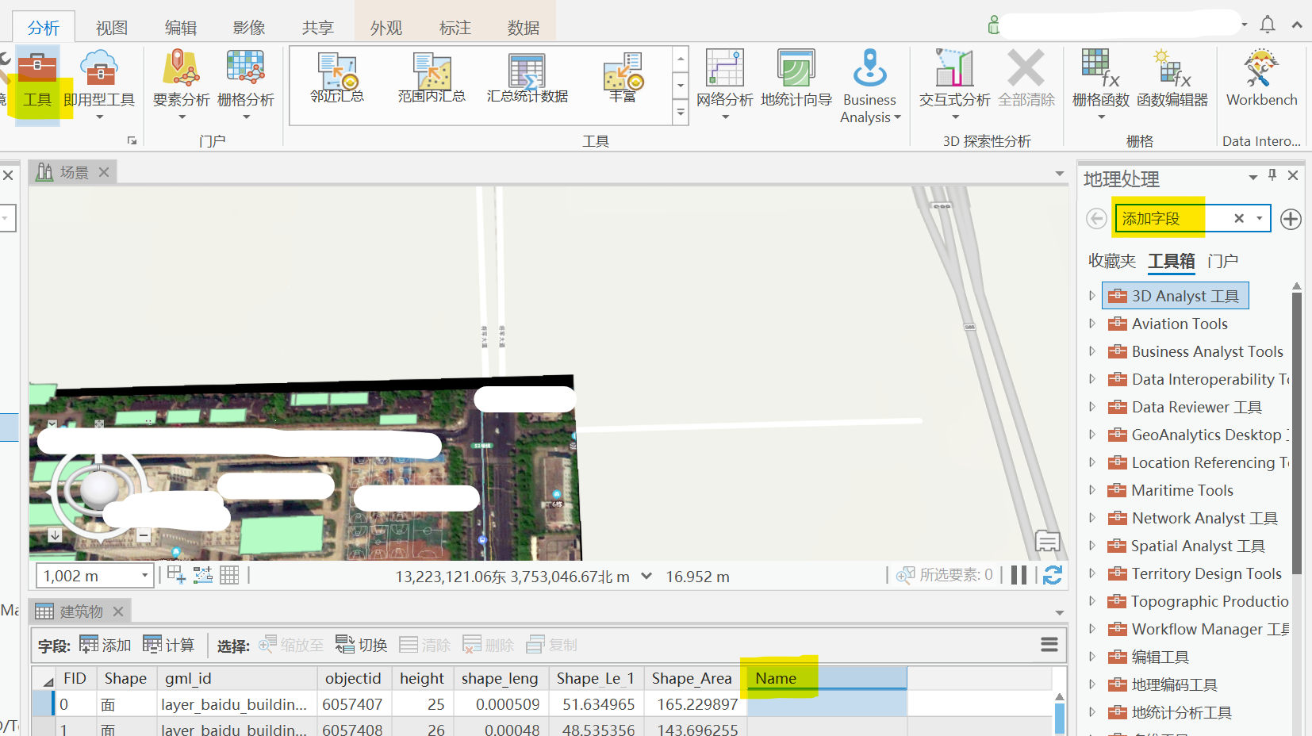The width and height of the screenshot is (1312, 736).
Task: Select the objectid cell 6057407
Action: (x=353, y=704)
